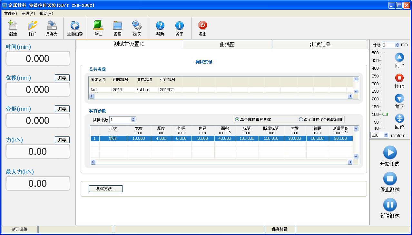The image size is (412, 235).
Task: Open the 单位 (Units) settings icon
Action: tap(98, 26)
